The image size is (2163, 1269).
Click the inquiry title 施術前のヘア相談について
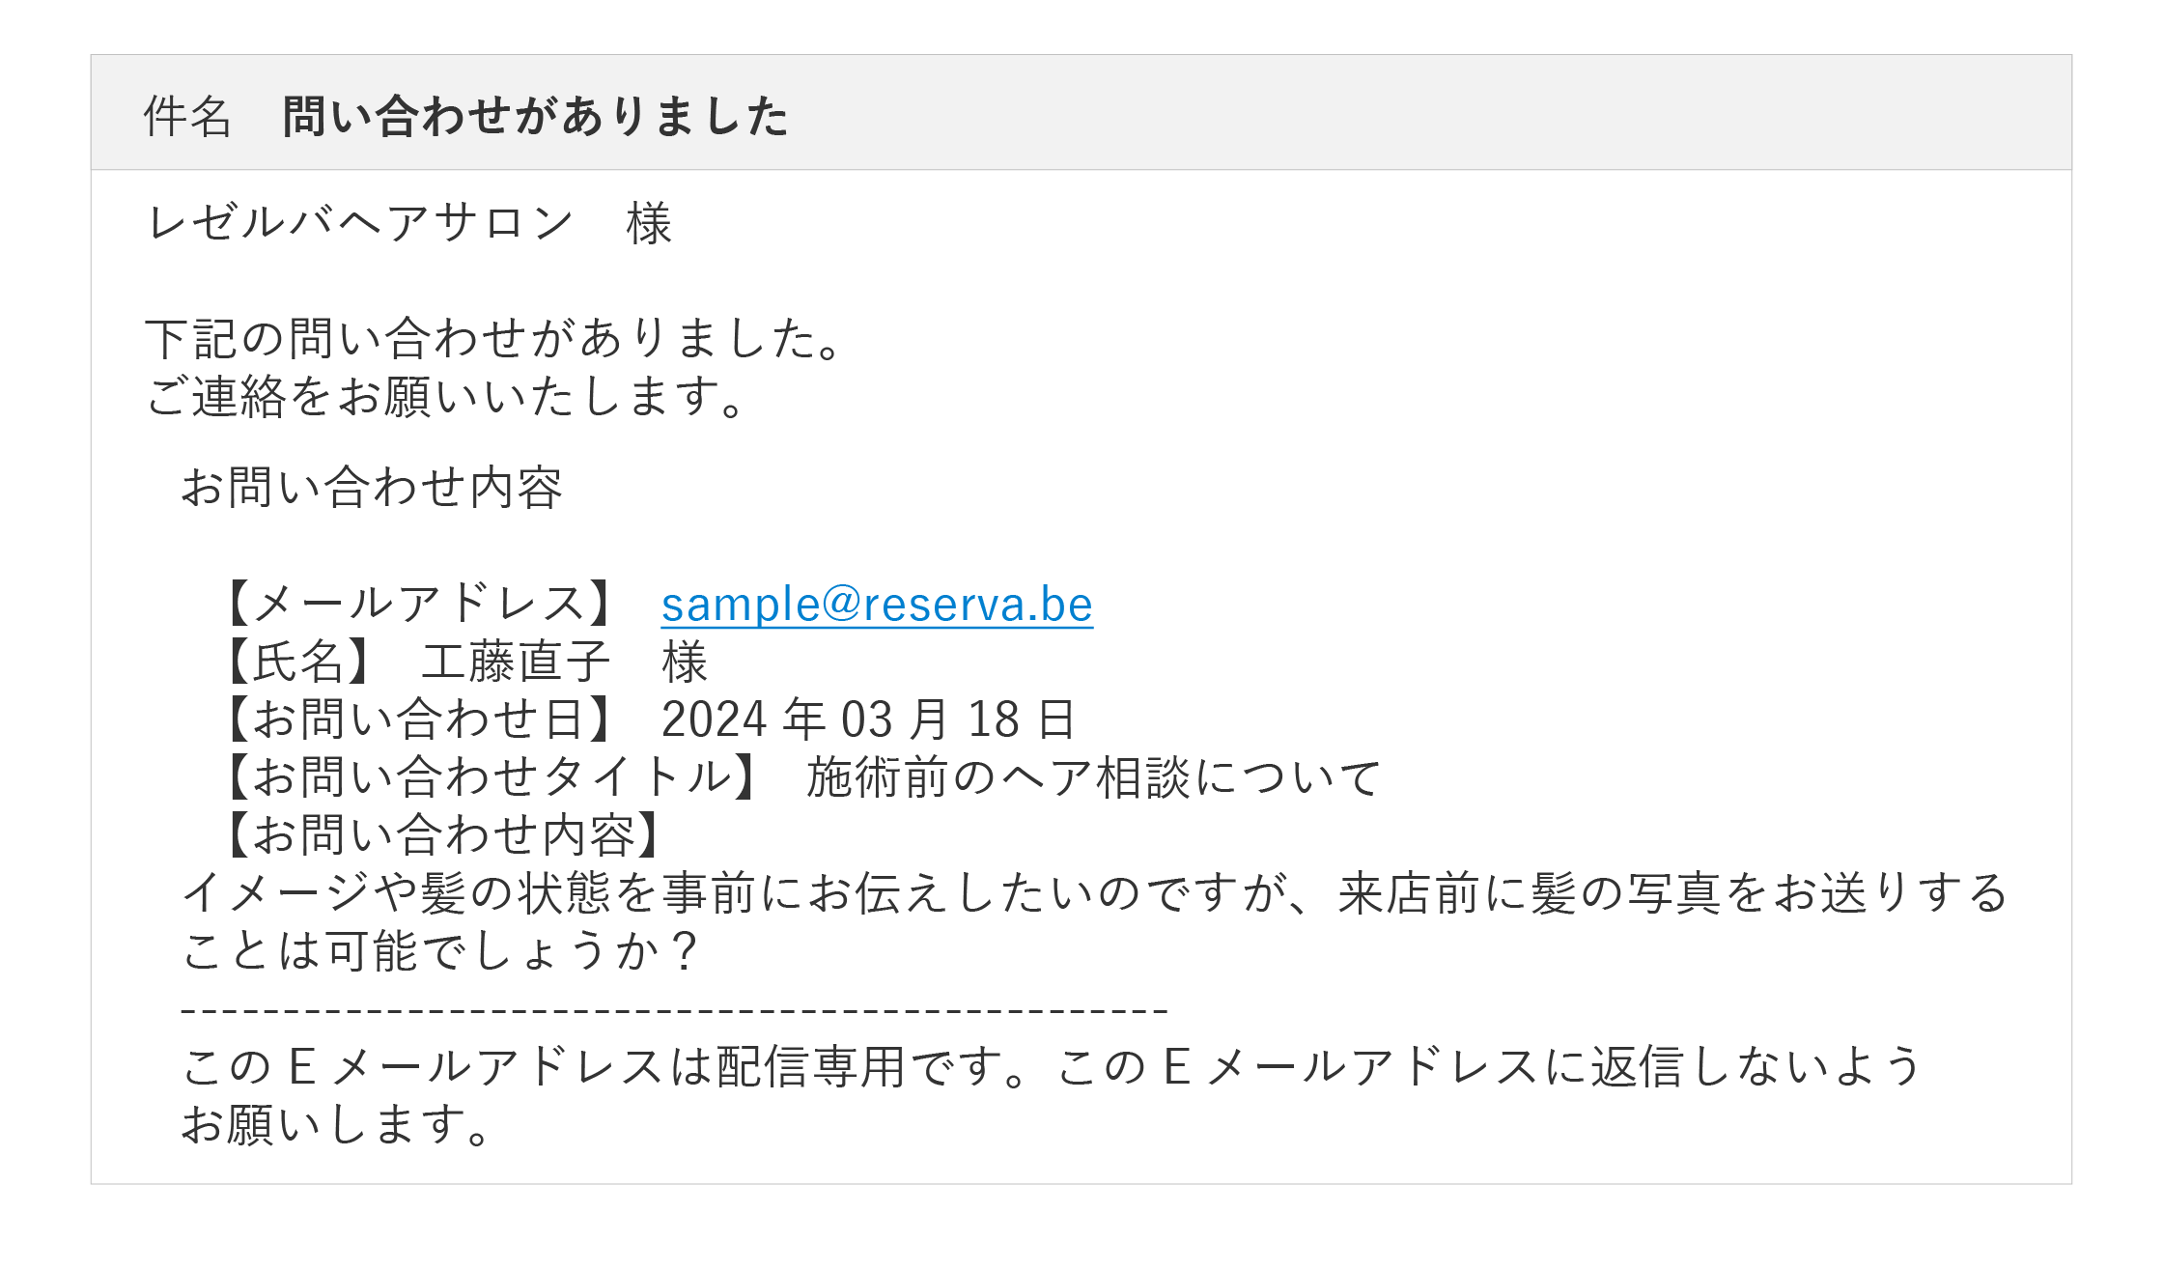(x=1093, y=777)
